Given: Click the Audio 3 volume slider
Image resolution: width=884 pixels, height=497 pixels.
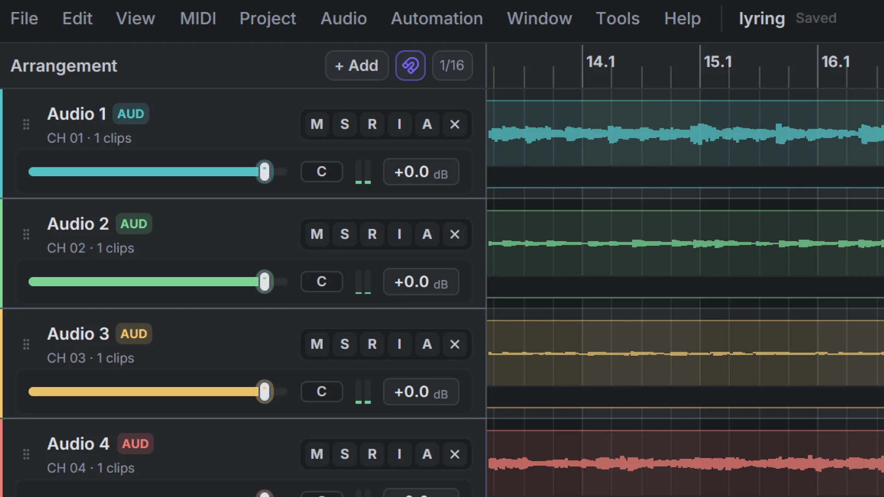Looking at the screenshot, I should [158, 392].
